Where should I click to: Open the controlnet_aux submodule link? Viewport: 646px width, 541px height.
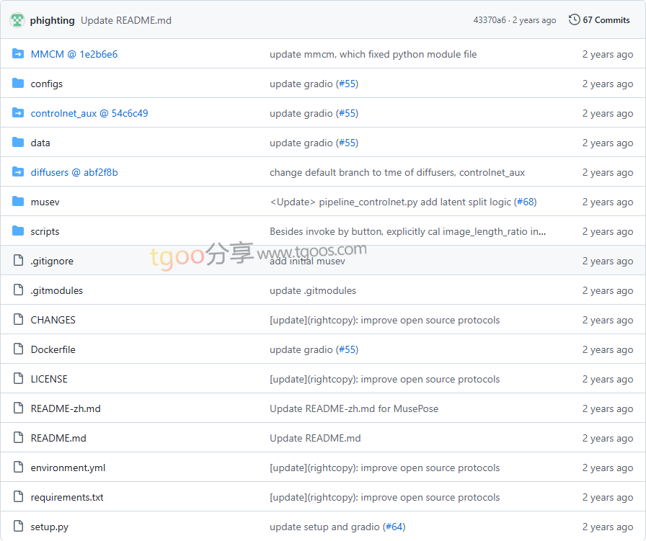[x=89, y=113]
